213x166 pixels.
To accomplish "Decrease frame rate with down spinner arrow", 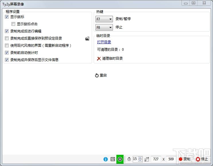I will (x=140, y=161).
